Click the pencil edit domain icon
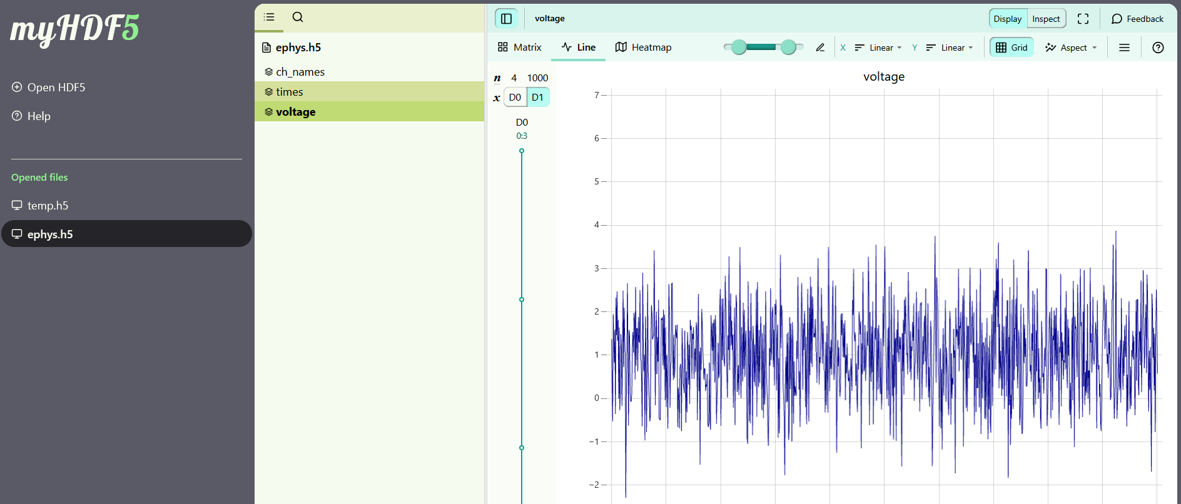This screenshot has width=1181, height=504. point(820,48)
